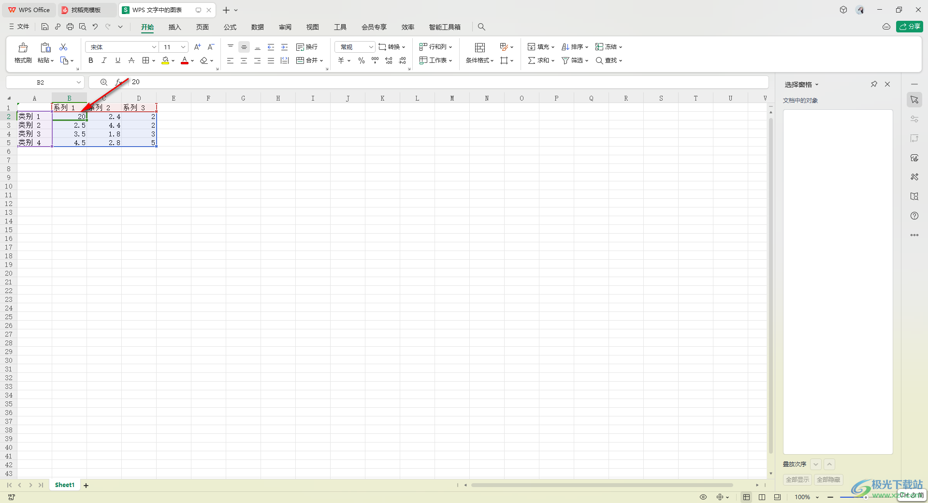The width and height of the screenshot is (928, 503).
Task: Open the File (文件) menu
Action: pos(19,27)
